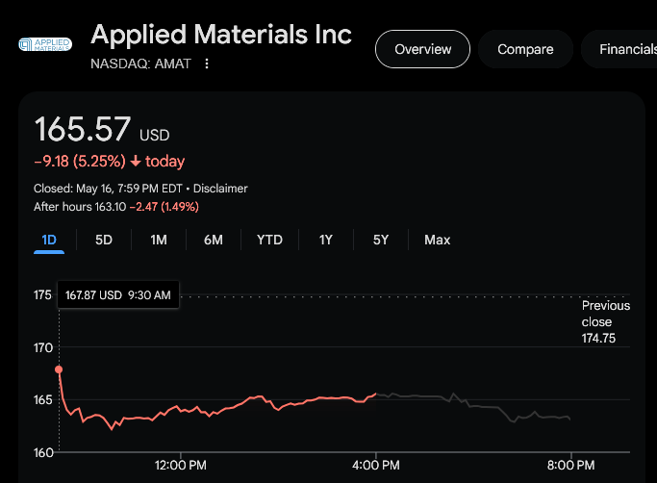Click the Applied Materials Inc title
Image resolution: width=657 pixels, height=483 pixels.
pos(221,35)
